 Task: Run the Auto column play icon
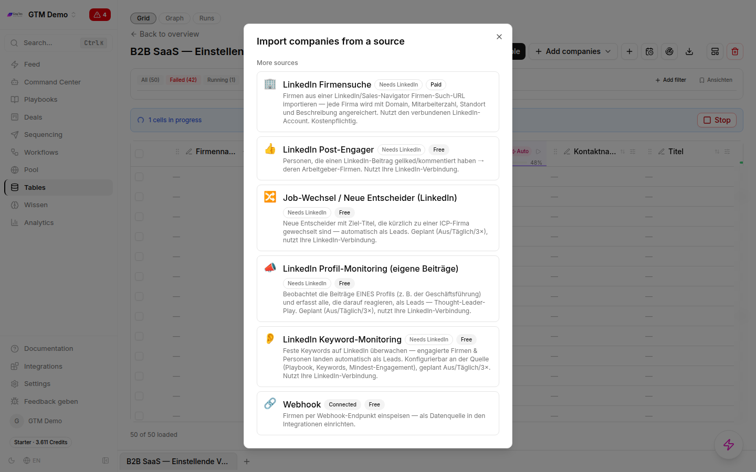(x=538, y=151)
